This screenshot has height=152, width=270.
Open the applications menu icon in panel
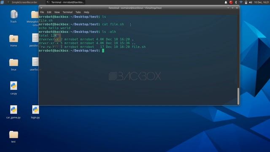tap(2, 2)
